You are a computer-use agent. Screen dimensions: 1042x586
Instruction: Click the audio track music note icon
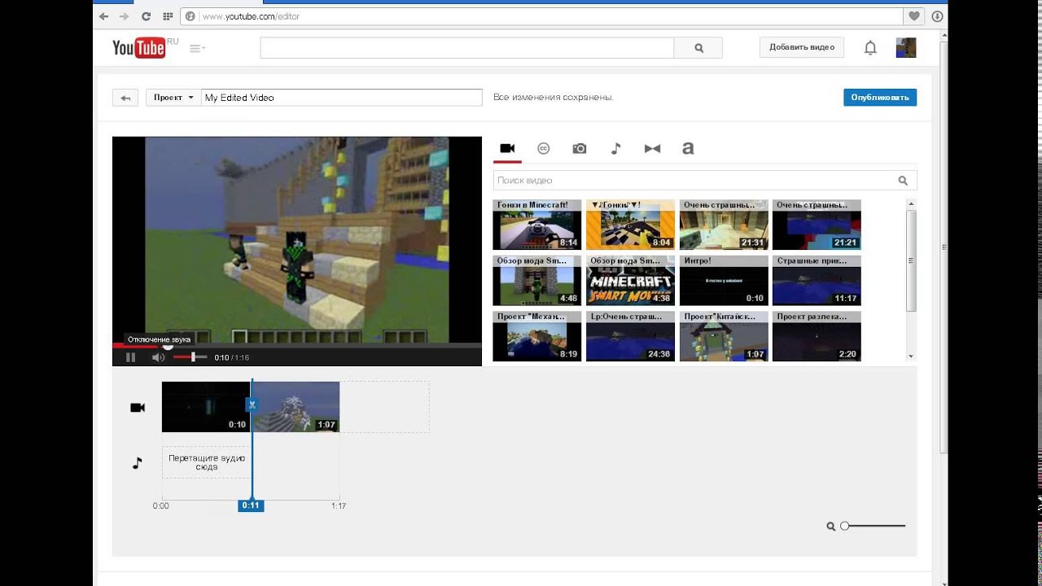[137, 463]
